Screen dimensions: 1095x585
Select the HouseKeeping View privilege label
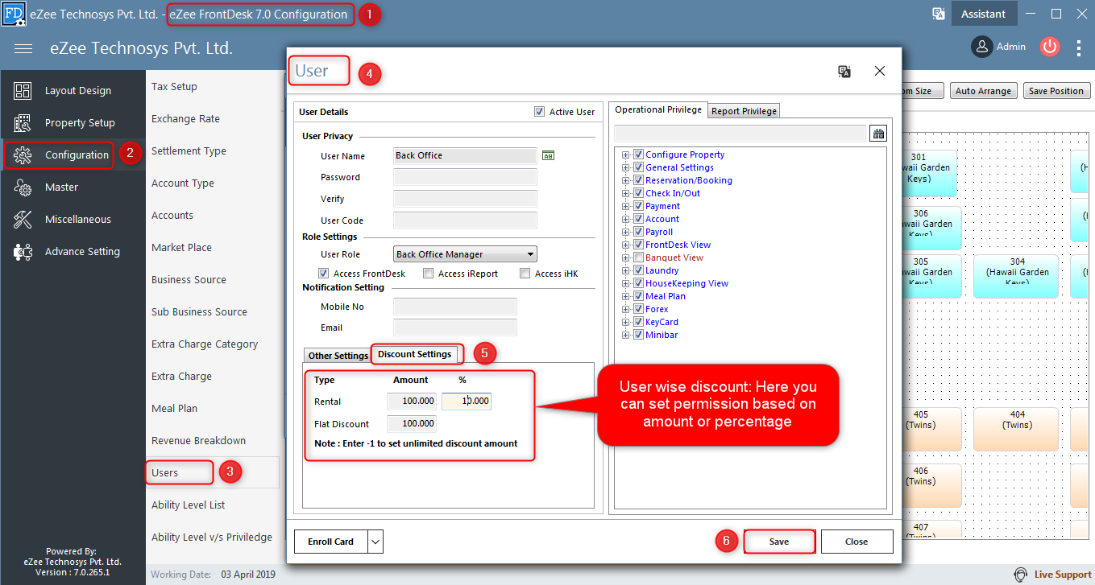point(686,283)
